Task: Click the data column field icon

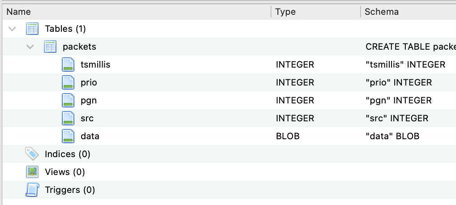Action: (68, 136)
